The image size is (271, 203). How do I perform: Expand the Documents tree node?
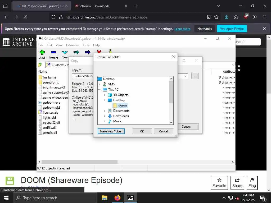tap(104, 111)
